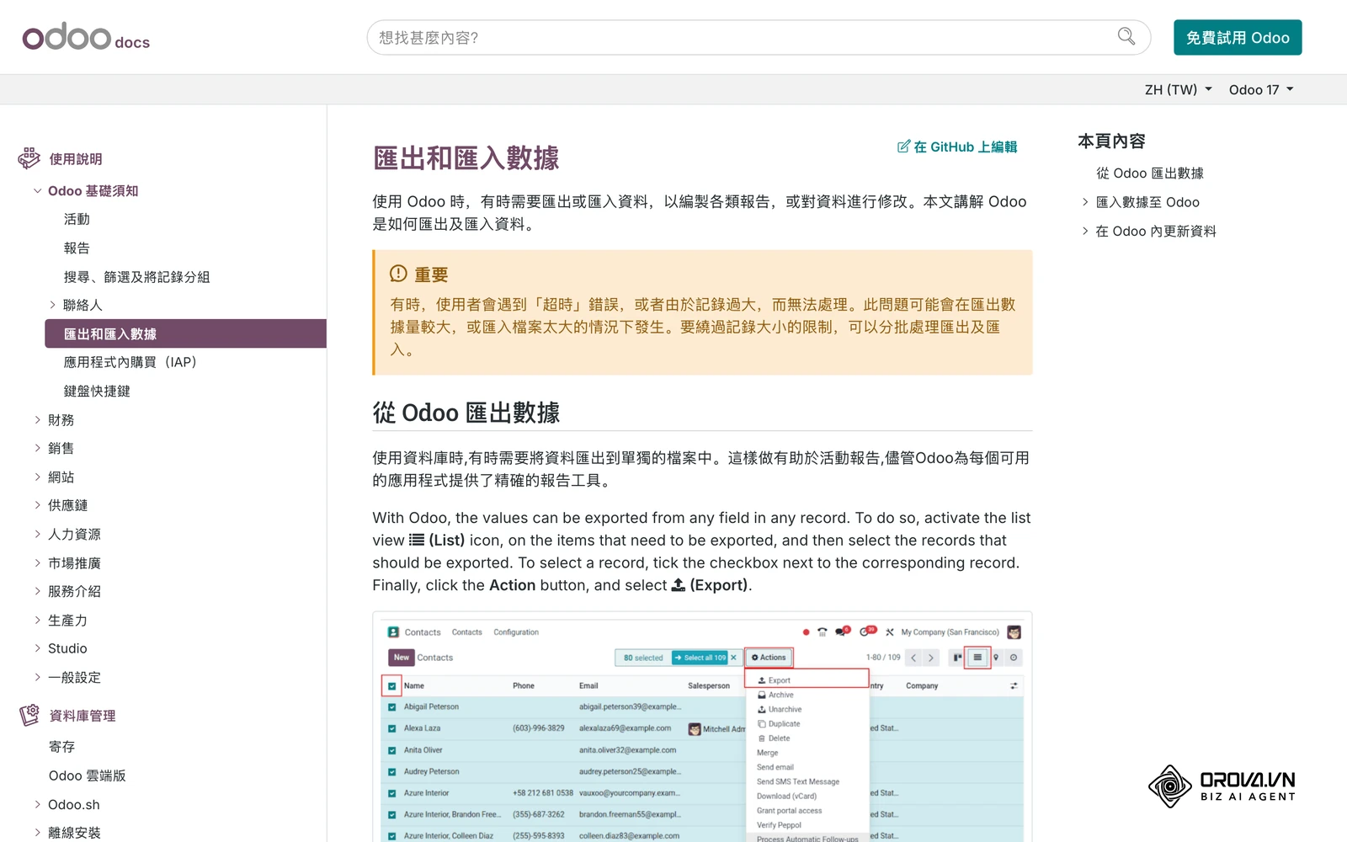Focus the 想找甚麼內容 search field
This screenshot has width=1347, height=842.
point(758,38)
